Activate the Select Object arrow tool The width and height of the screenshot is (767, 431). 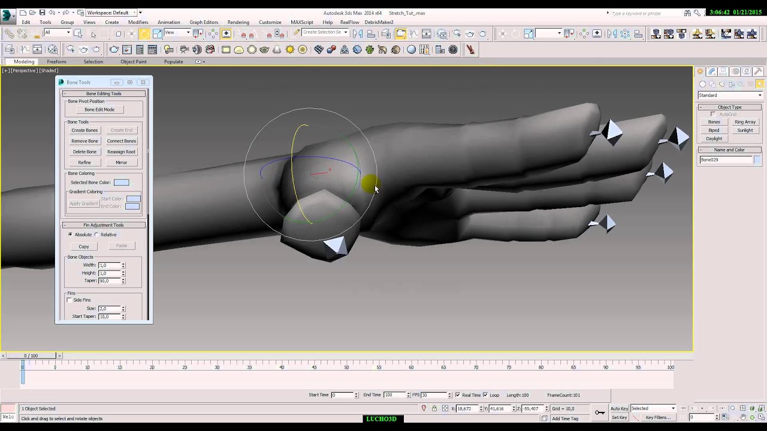78,34
